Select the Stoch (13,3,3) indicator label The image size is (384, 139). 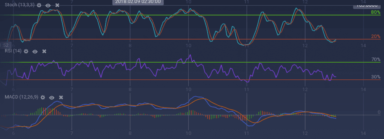(19, 5)
